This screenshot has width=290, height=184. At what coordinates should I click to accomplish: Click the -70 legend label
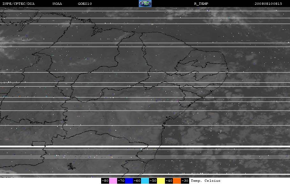(x=121, y=181)
